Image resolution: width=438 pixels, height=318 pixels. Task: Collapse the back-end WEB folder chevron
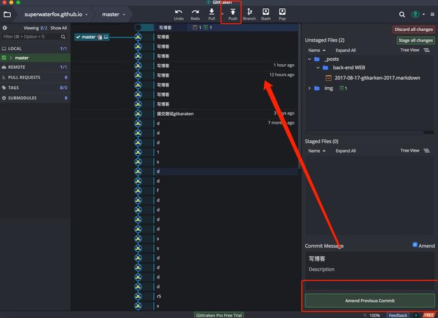(318, 67)
